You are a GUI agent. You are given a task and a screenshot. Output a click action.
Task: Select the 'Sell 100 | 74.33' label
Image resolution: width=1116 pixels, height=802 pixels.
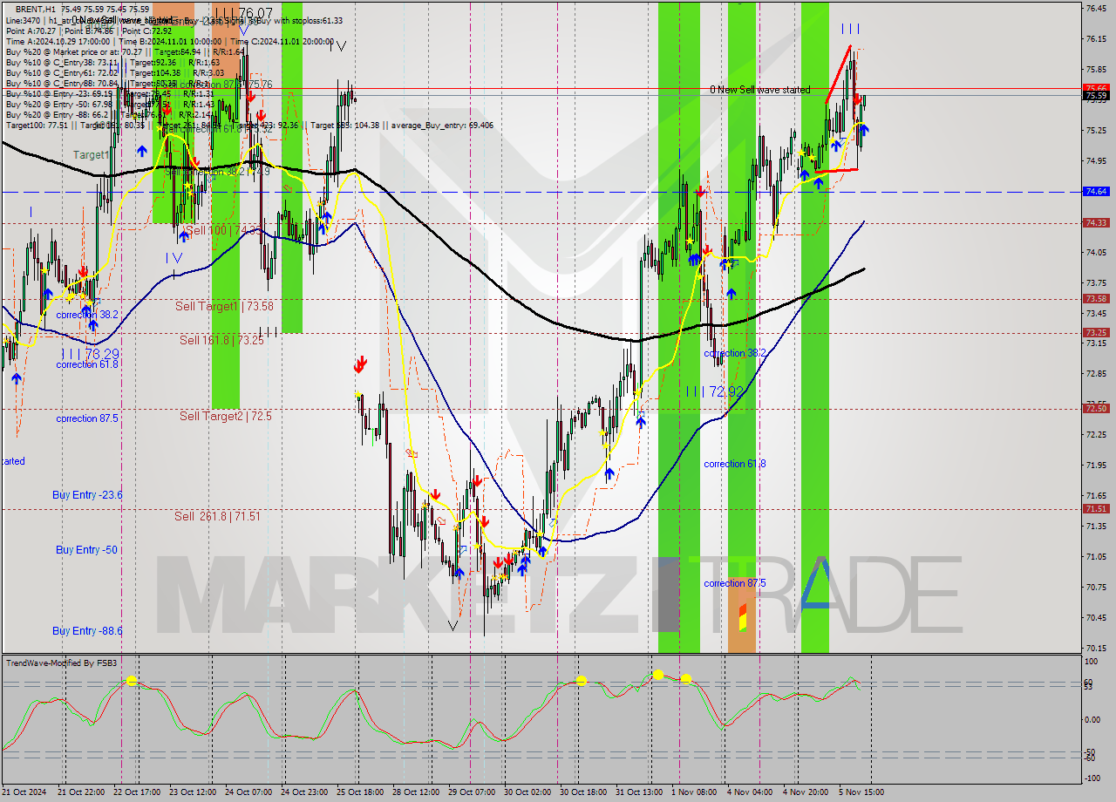pos(222,230)
